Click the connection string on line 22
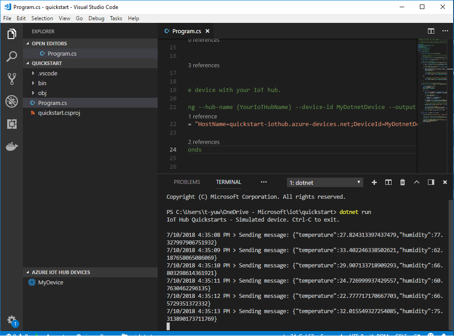This screenshot has height=336, width=454. tap(307, 124)
